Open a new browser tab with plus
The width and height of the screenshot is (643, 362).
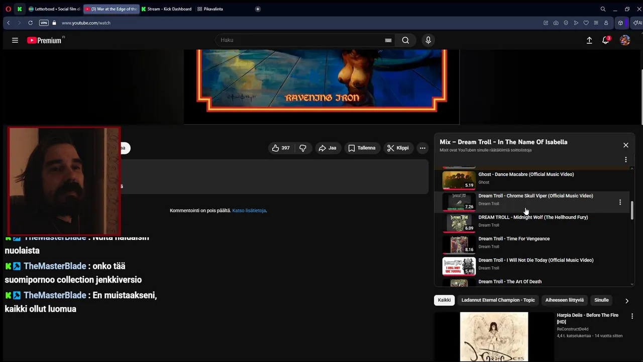tap(258, 9)
